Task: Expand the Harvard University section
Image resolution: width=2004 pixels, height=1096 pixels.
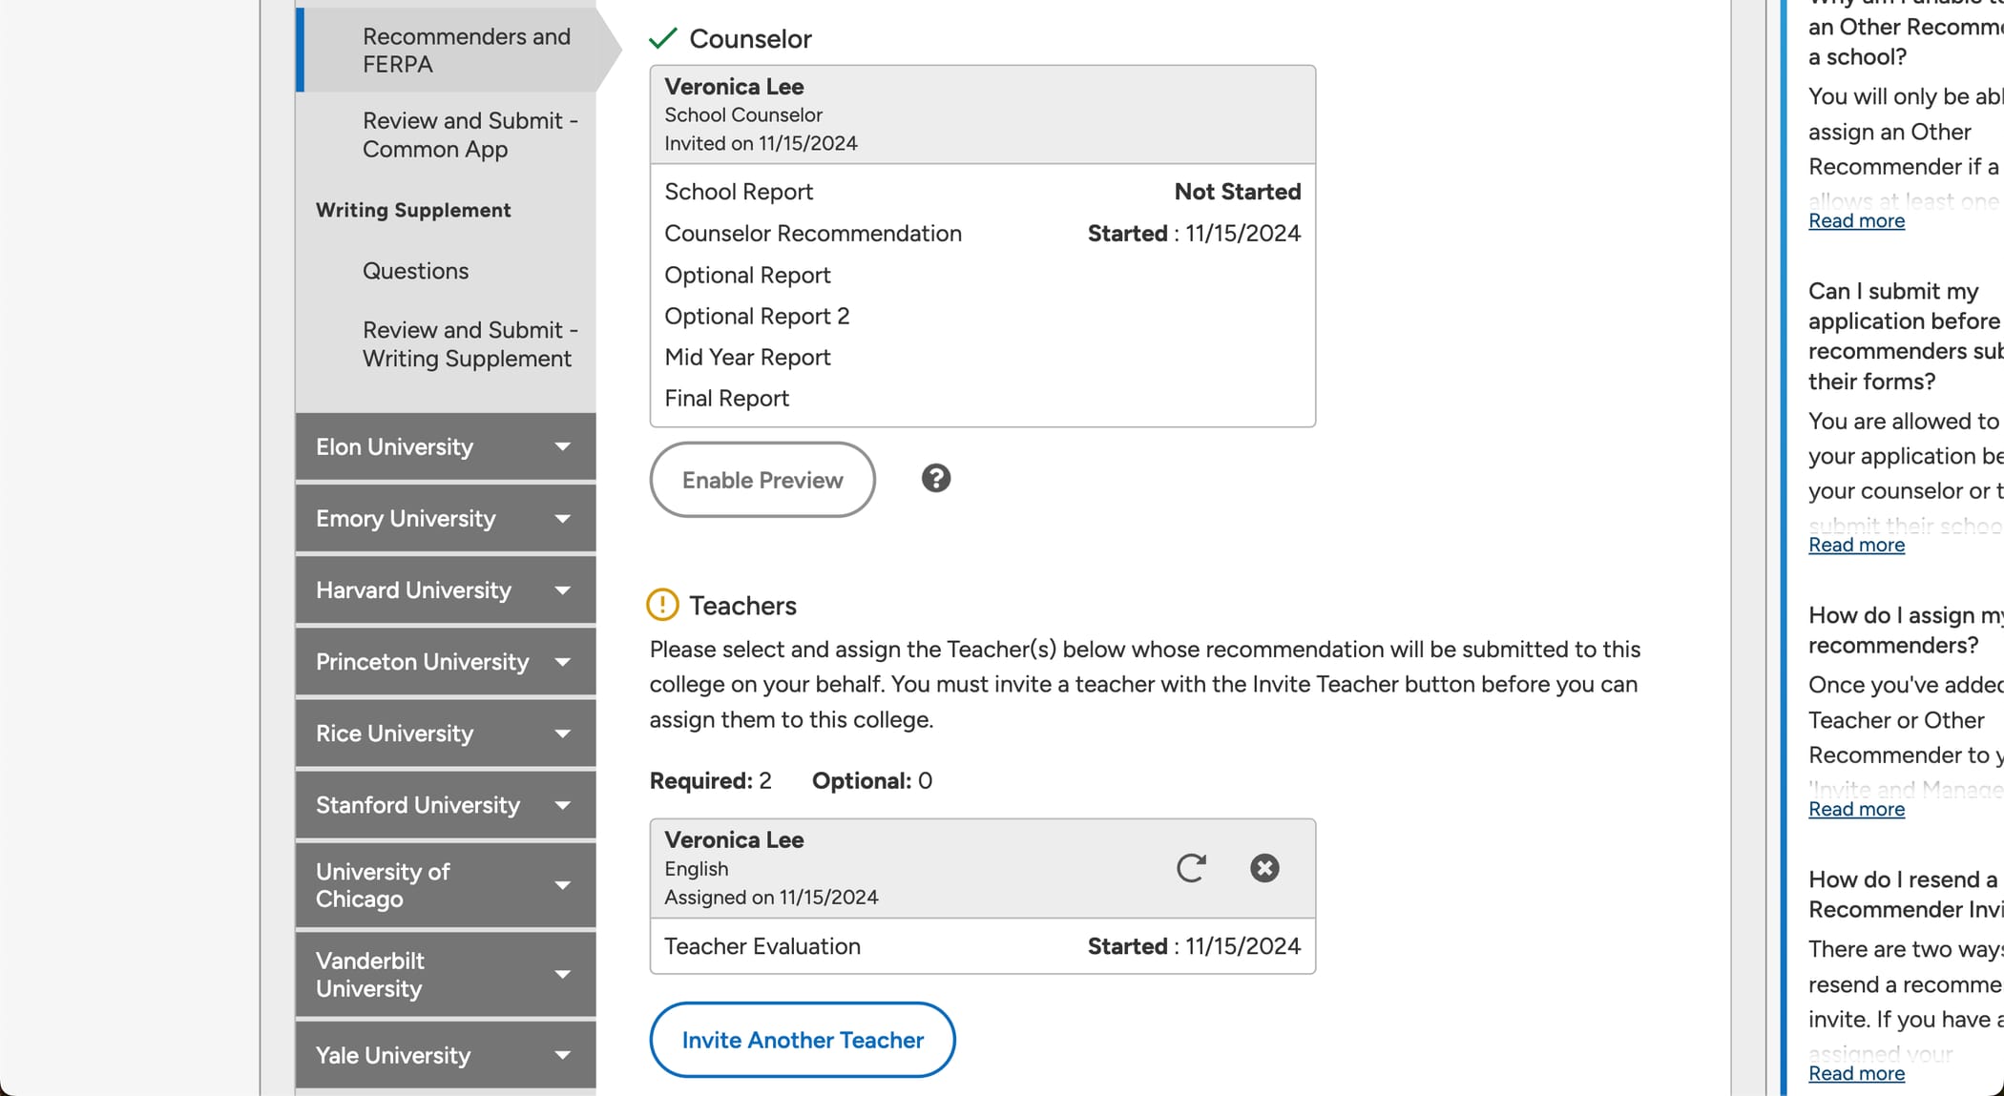Action: pos(446,589)
